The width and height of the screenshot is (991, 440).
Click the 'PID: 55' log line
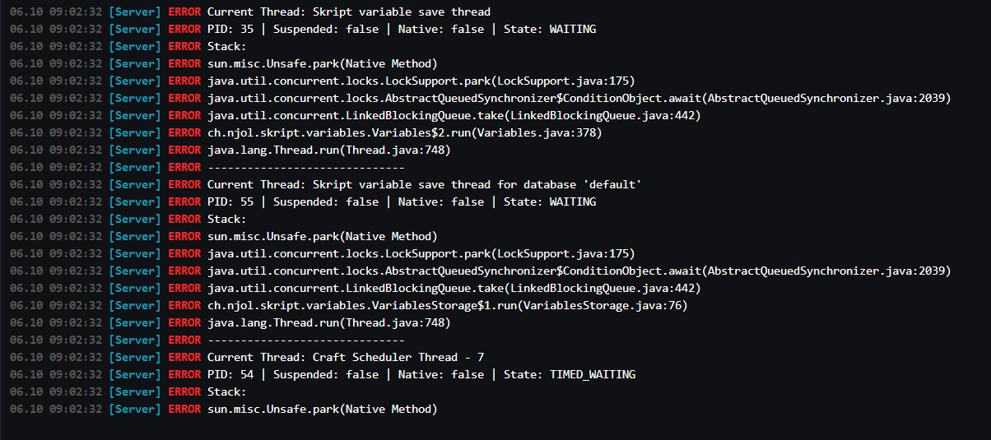303,201
